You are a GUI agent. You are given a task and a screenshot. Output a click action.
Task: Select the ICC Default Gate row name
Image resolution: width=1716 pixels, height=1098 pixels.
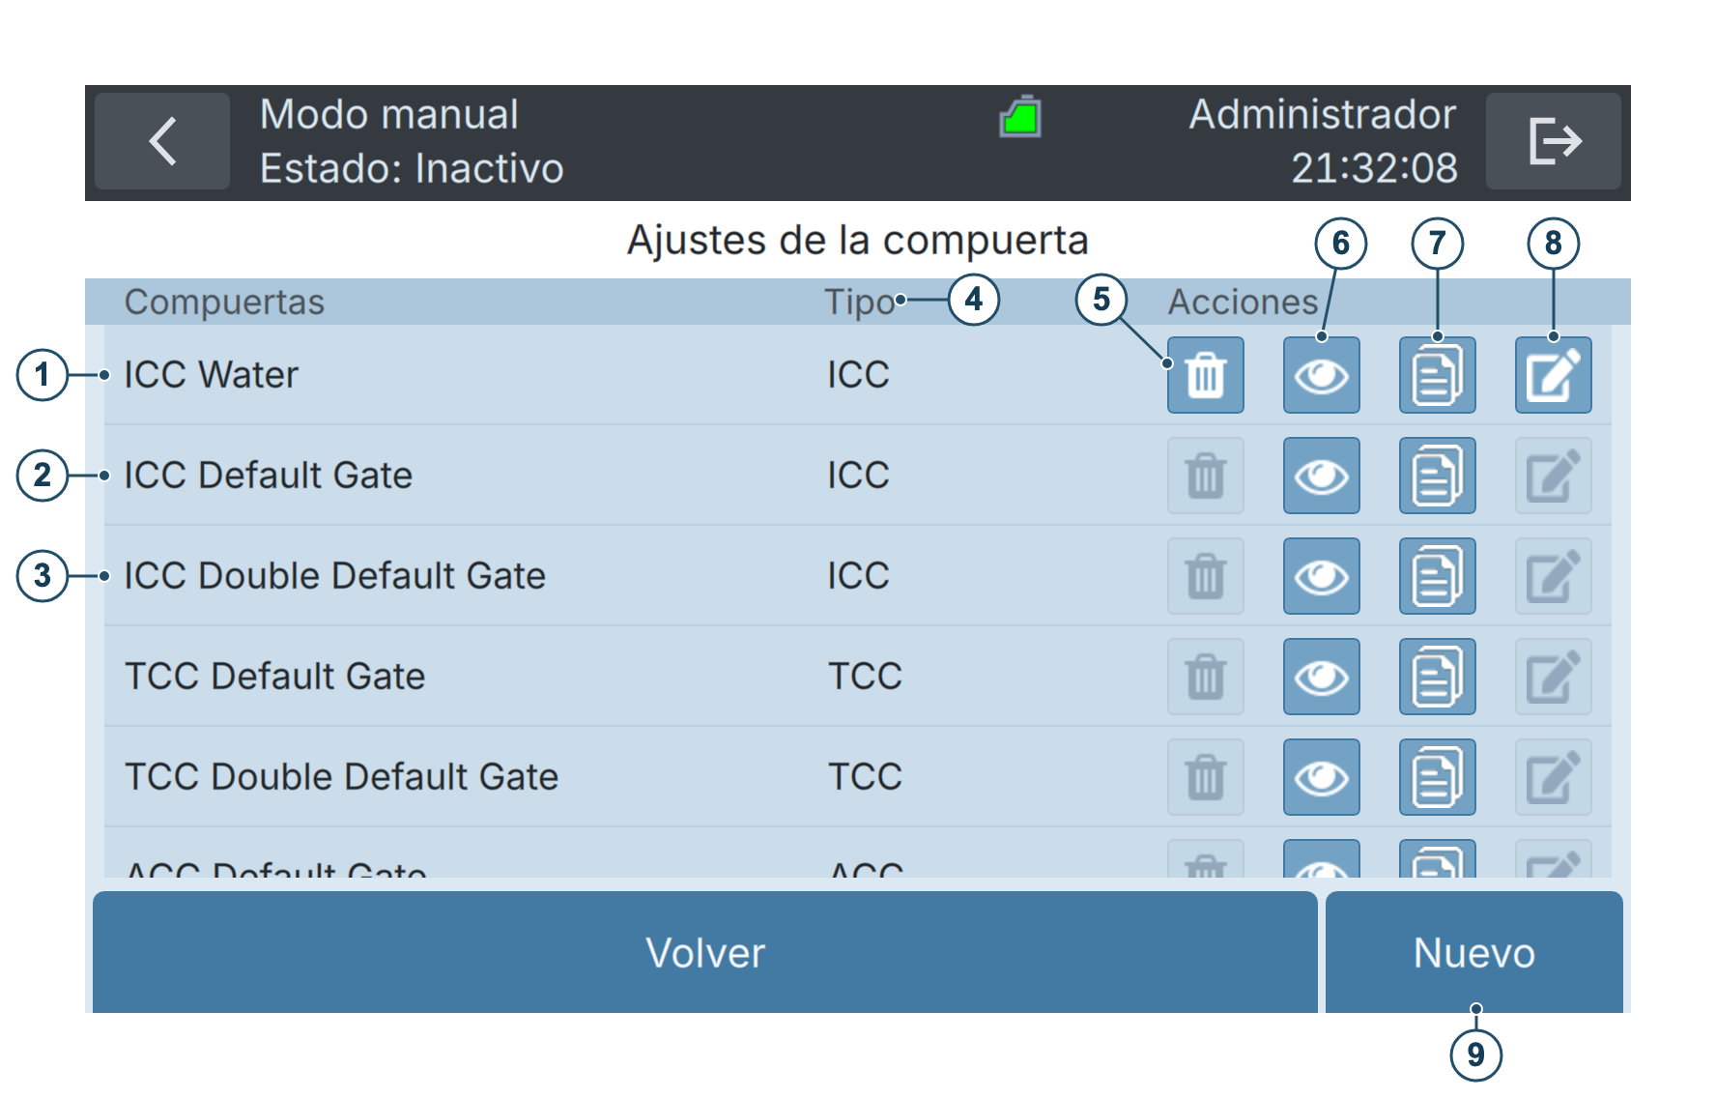coord(269,476)
